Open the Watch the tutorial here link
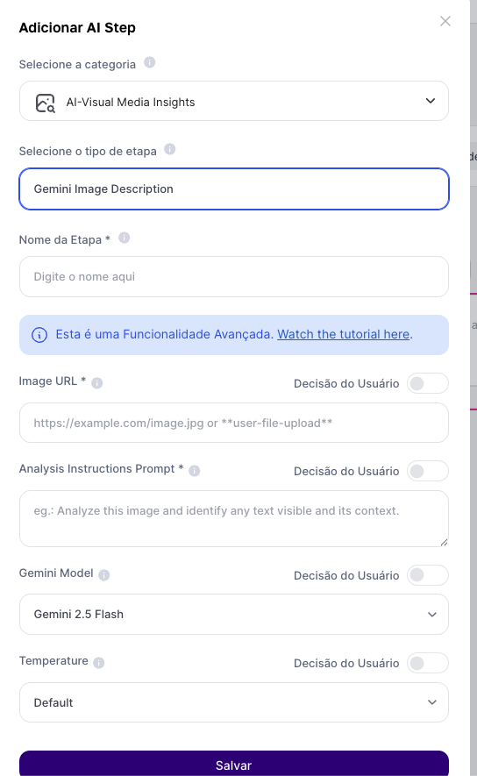Viewport: 477px width, 776px height. click(x=344, y=334)
